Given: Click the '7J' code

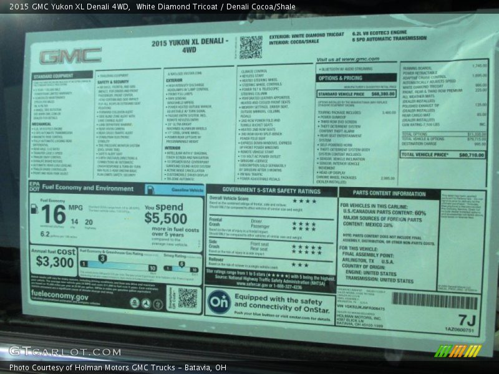Looking at the screenshot, I should point(467,320).
